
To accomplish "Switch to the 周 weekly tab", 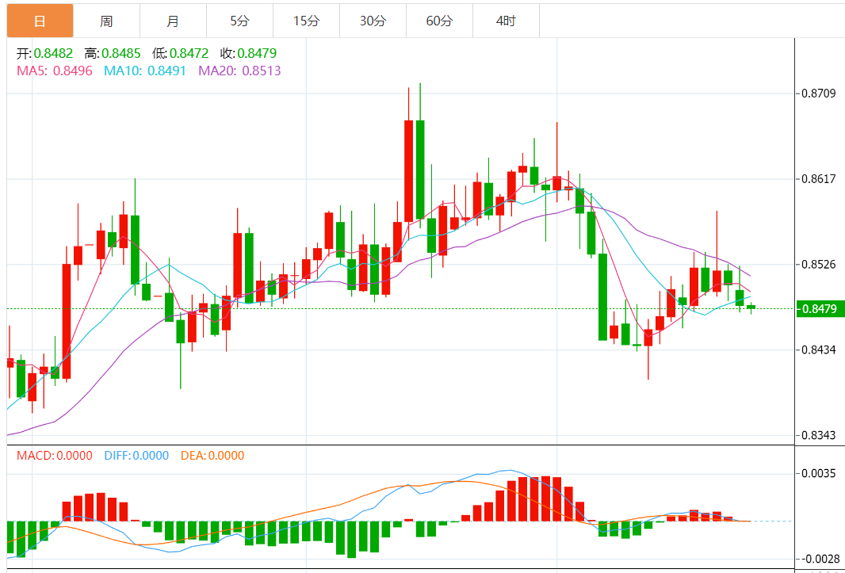I will [x=107, y=21].
